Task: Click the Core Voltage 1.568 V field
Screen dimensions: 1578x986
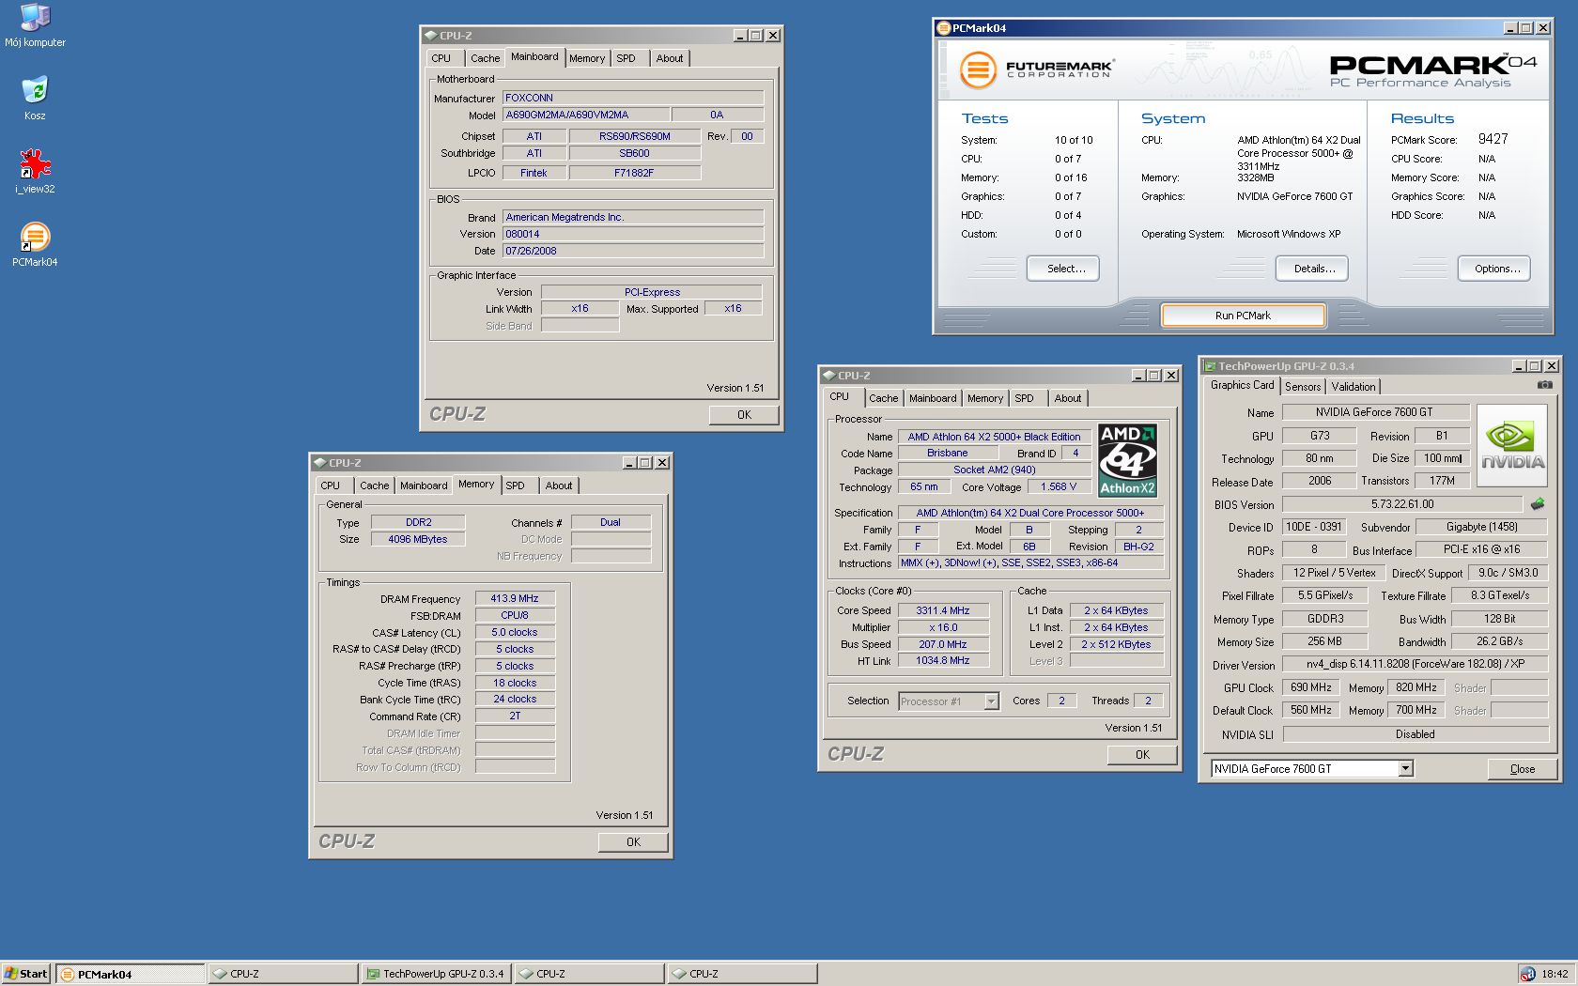Action: coord(1059,486)
